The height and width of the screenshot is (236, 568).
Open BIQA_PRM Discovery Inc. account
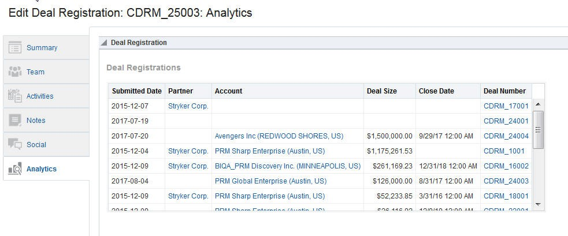(287, 166)
